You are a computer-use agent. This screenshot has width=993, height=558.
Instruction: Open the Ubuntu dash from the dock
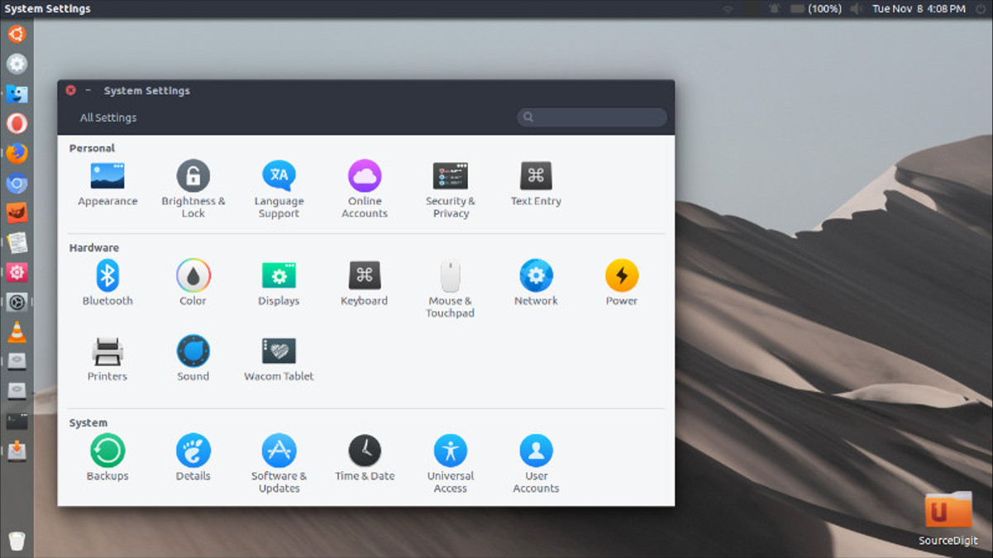(17, 34)
